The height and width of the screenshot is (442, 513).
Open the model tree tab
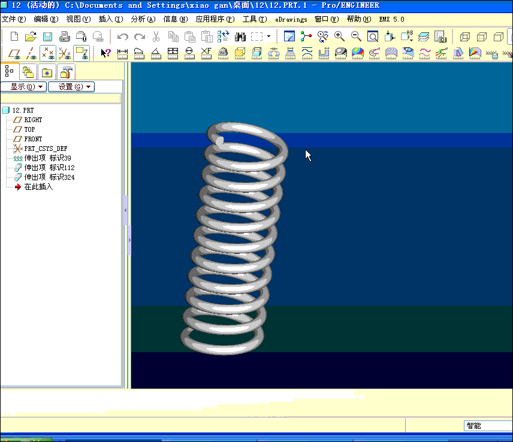pyautogui.click(x=10, y=71)
